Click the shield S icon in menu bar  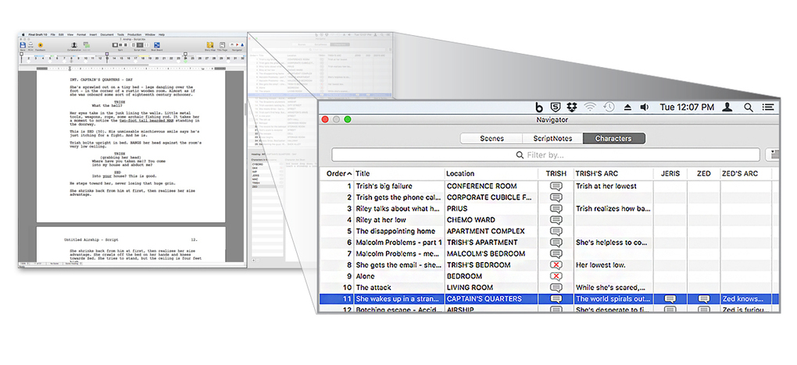[556, 107]
